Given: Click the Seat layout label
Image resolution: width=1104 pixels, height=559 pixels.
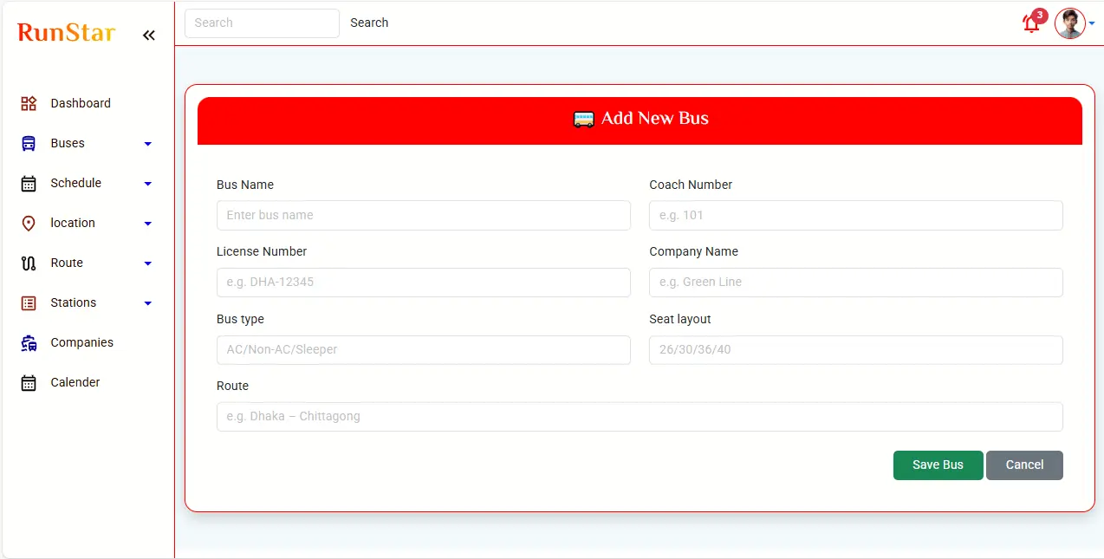Looking at the screenshot, I should pyautogui.click(x=680, y=319).
